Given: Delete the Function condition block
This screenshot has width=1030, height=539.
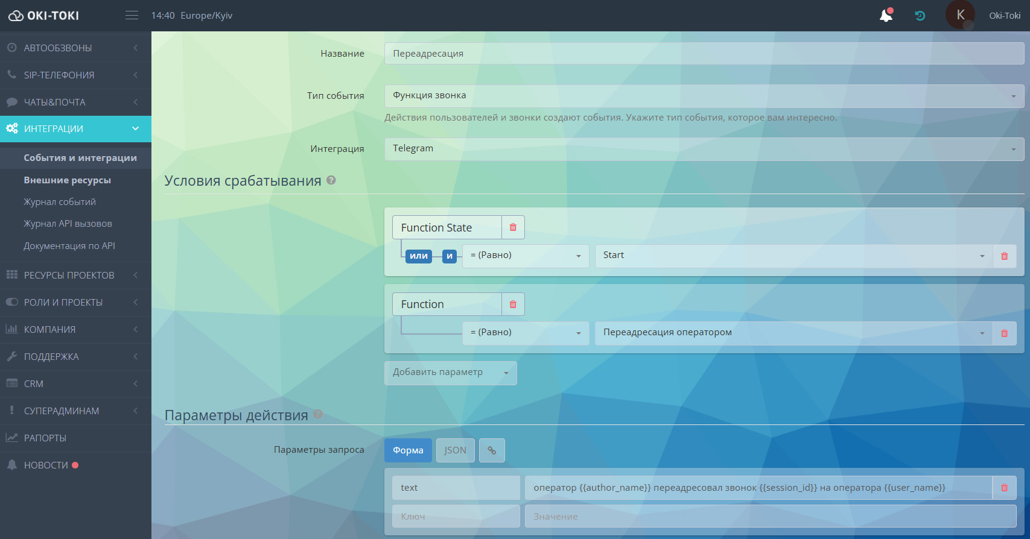Looking at the screenshot, I should [x=513, y=304].
